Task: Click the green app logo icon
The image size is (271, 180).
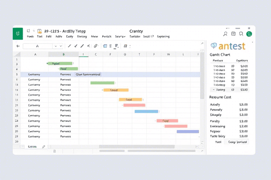Action: (18, 33)
